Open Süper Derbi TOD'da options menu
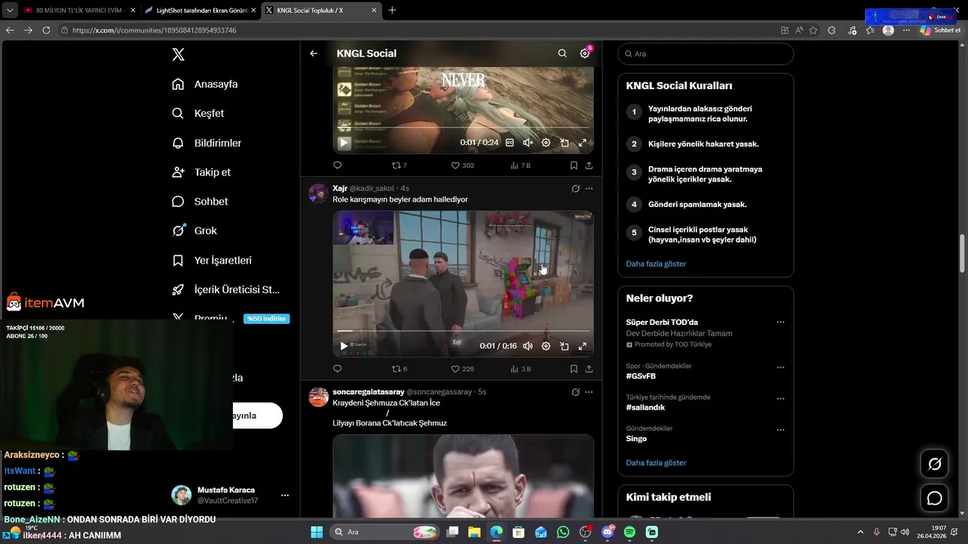 pos(780,322)
